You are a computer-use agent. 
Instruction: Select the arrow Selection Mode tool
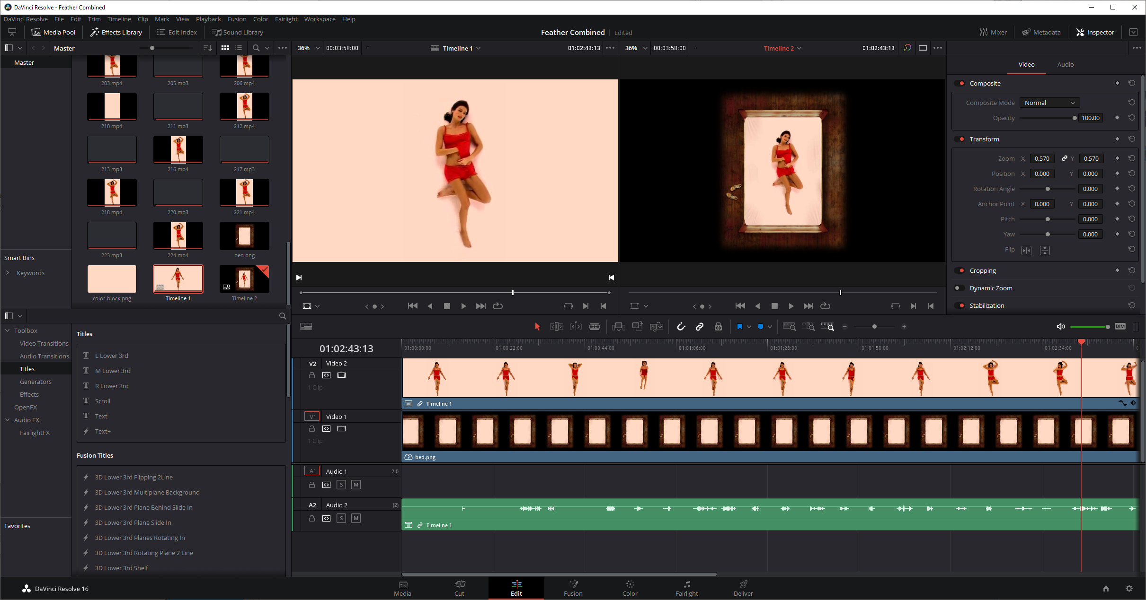[537, 327]
